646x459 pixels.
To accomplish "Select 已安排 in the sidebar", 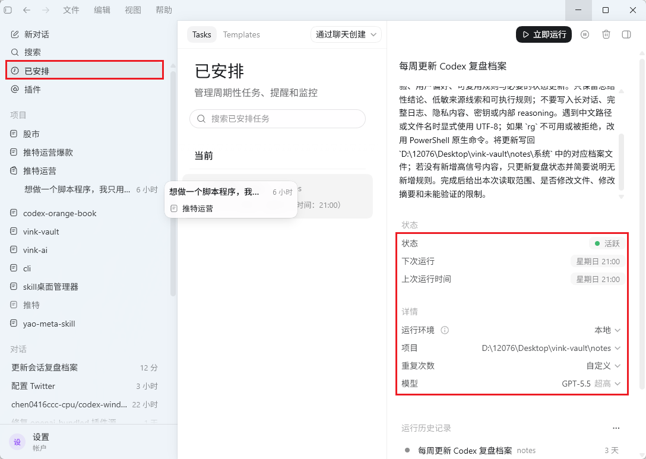I will (84, 71).
